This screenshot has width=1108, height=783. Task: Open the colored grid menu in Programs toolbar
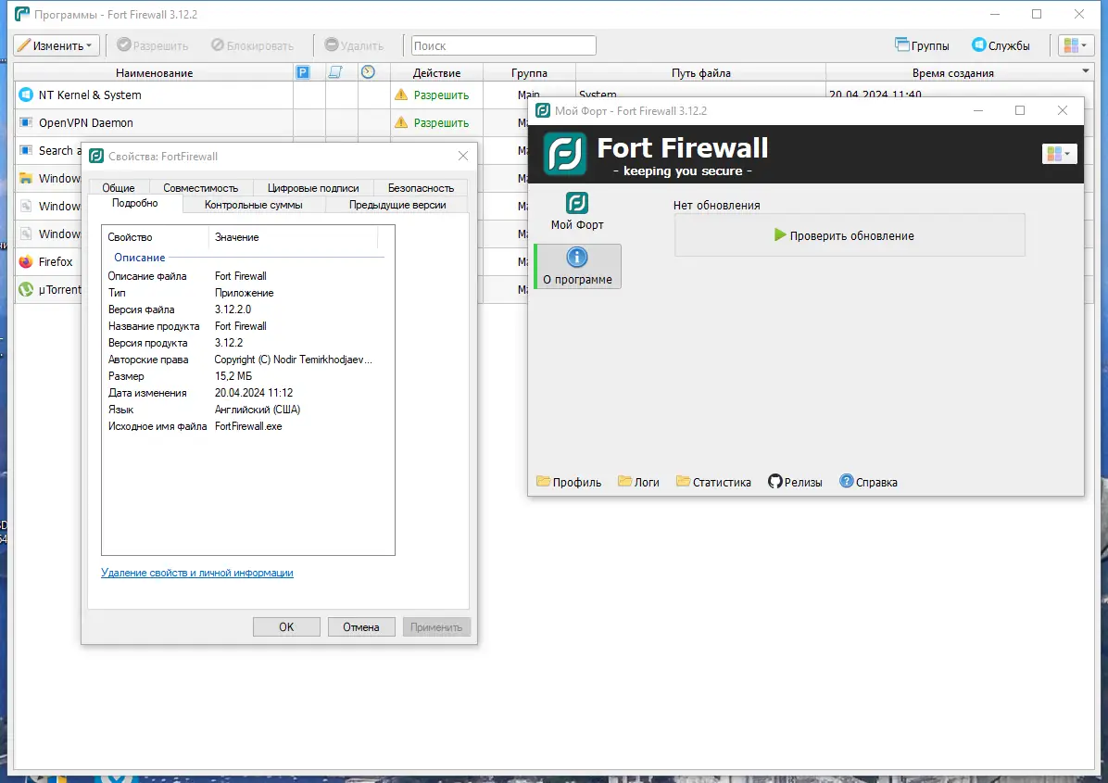(1075, 46)
